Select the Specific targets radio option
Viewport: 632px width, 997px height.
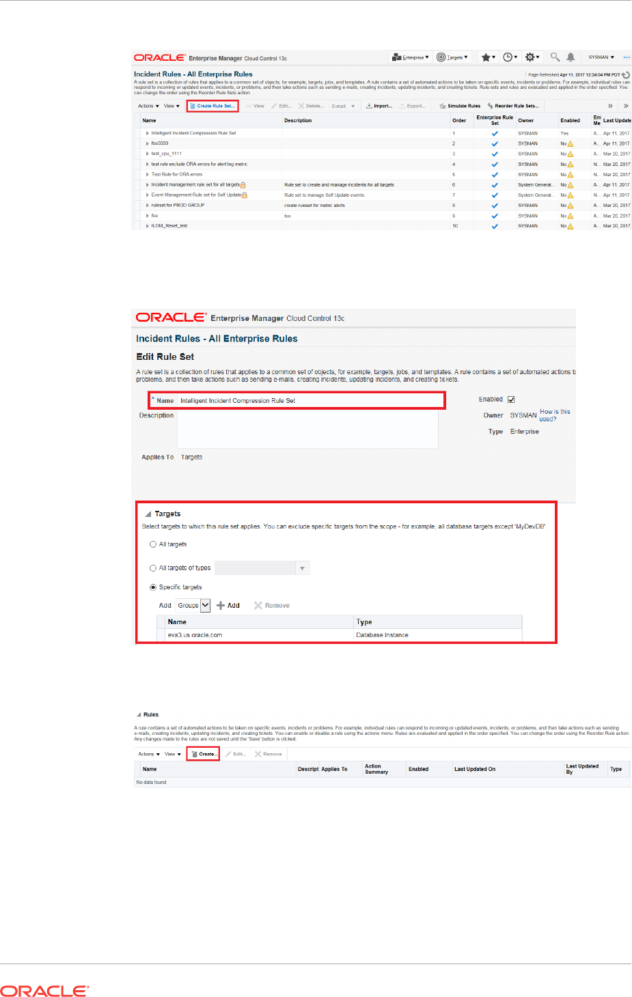pyautogui.click(x=153, y=587)
